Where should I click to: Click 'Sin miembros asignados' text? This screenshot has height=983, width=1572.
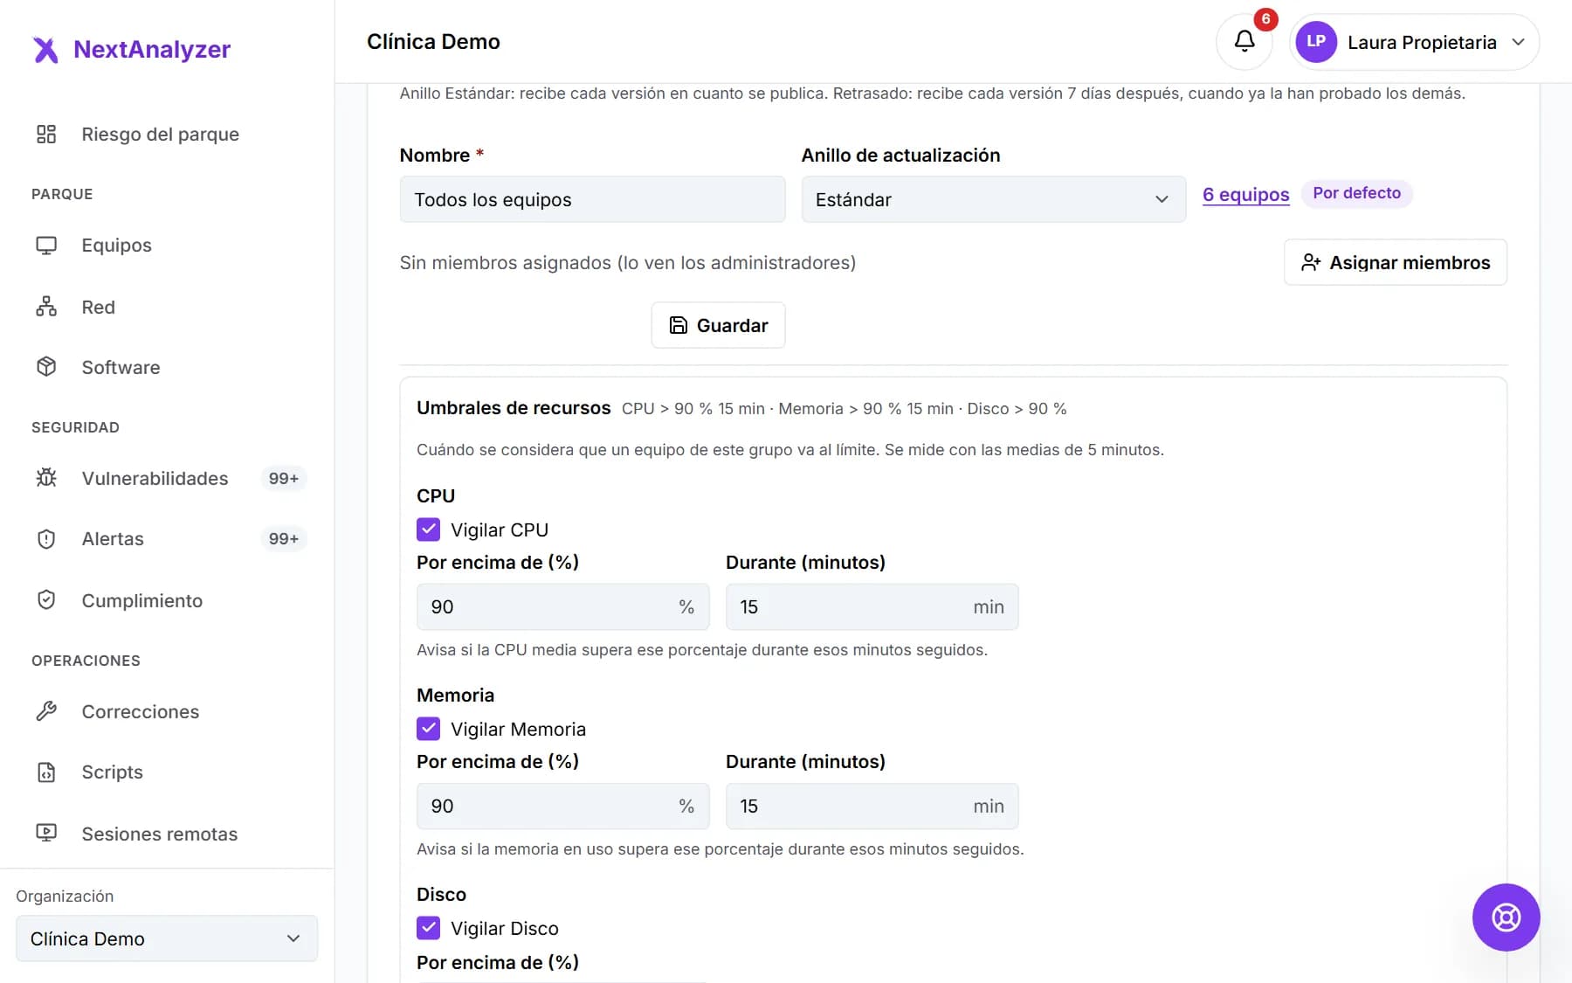tap(627, 262)
